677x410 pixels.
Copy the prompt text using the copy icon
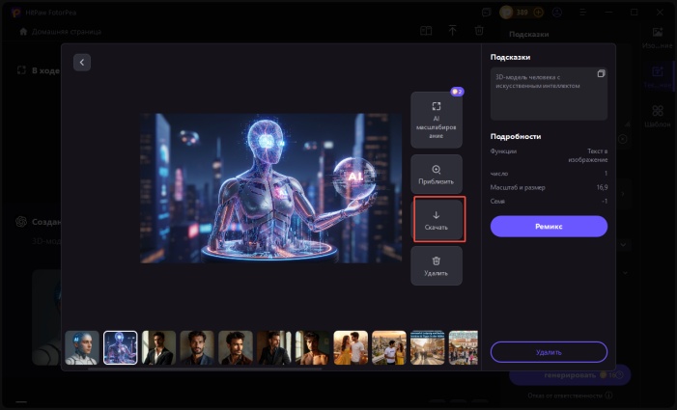click(601, 74)
